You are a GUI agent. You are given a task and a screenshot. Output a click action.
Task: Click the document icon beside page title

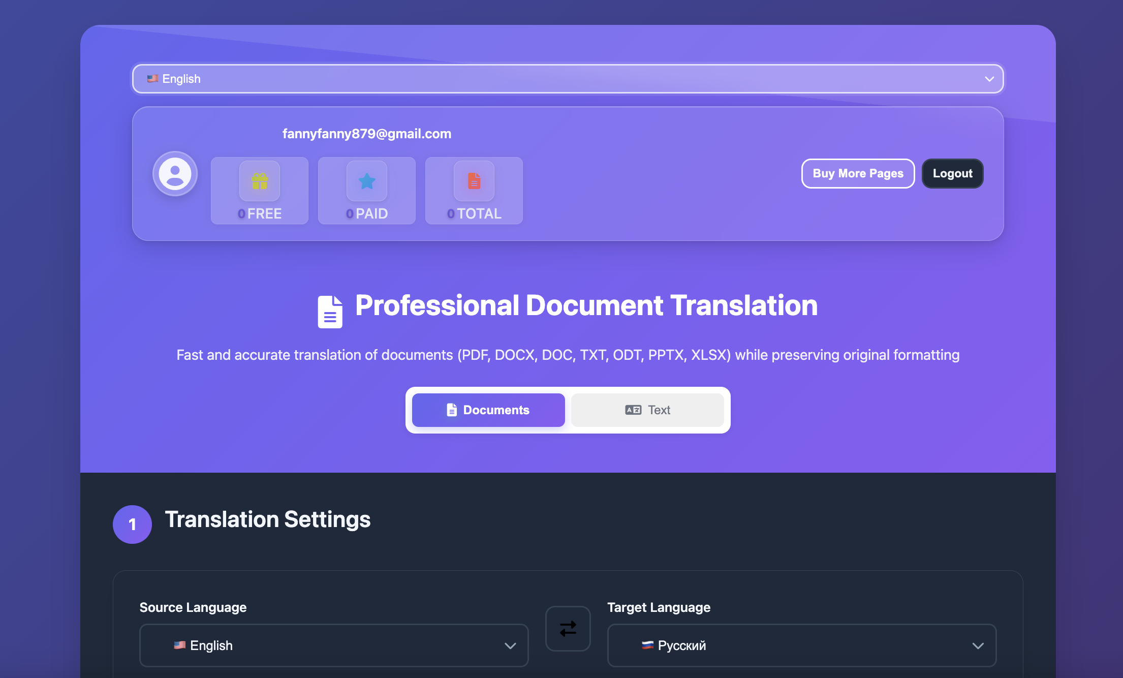[x=330, y=312]
